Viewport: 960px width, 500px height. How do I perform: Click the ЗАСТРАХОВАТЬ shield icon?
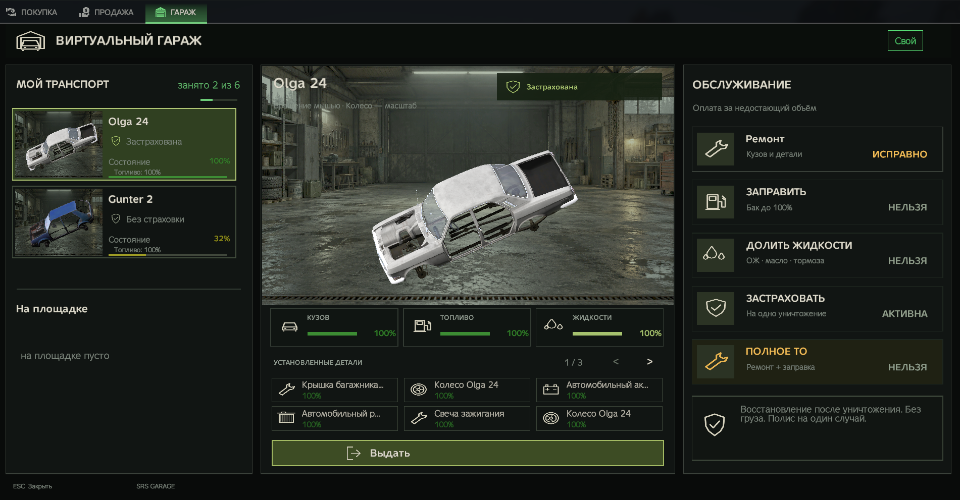716,308
